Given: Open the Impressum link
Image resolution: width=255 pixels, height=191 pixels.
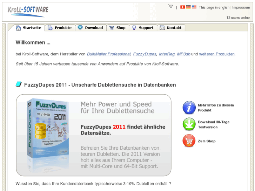Looking at the screenshot, I should tap(241, 7).
